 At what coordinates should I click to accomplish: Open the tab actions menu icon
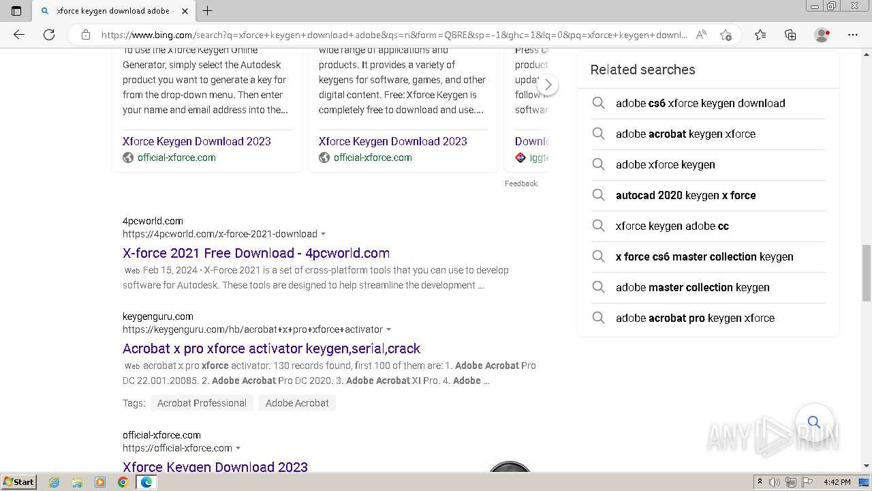tap(16, 11)
